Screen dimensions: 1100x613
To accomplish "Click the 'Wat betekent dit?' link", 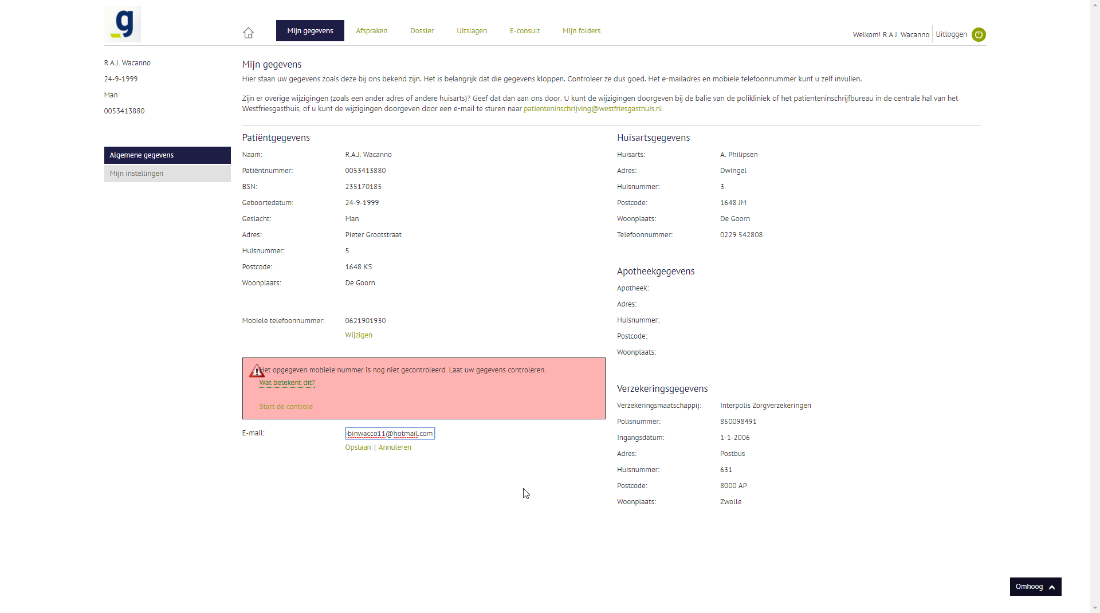I will click(x=287, y=383).
